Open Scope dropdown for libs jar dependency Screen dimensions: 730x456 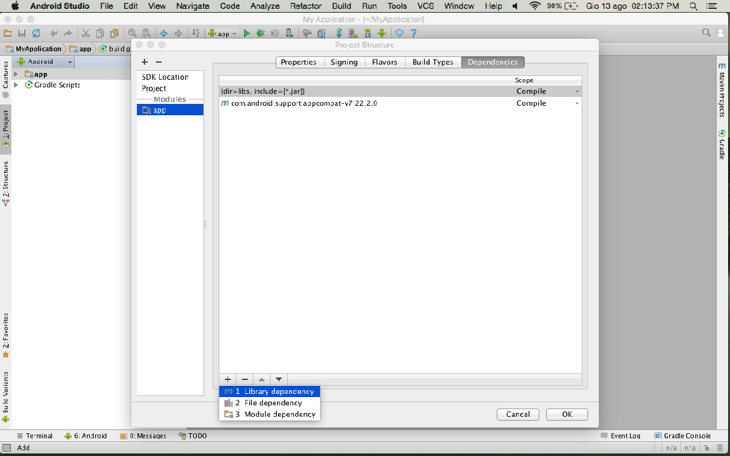point(577,91)
